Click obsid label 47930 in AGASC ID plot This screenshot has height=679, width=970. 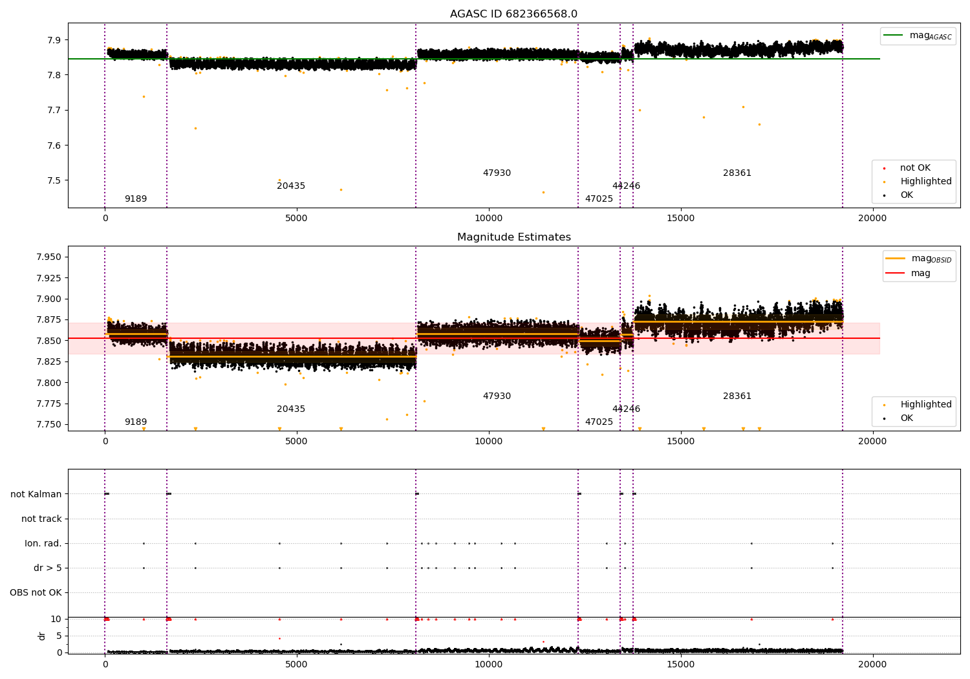[x=497, y=173]
